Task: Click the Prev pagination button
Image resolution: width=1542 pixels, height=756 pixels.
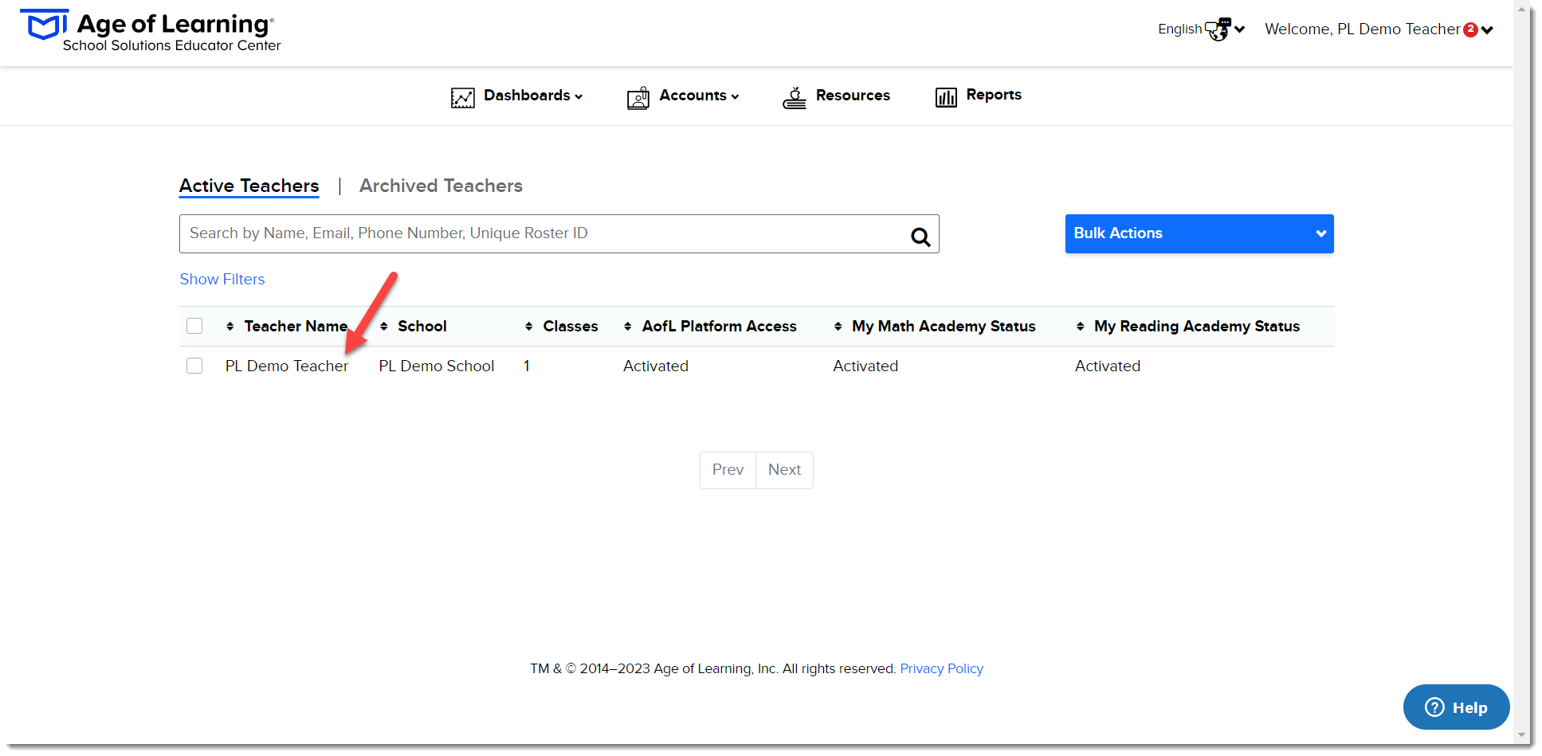Action: click(728, 470)
